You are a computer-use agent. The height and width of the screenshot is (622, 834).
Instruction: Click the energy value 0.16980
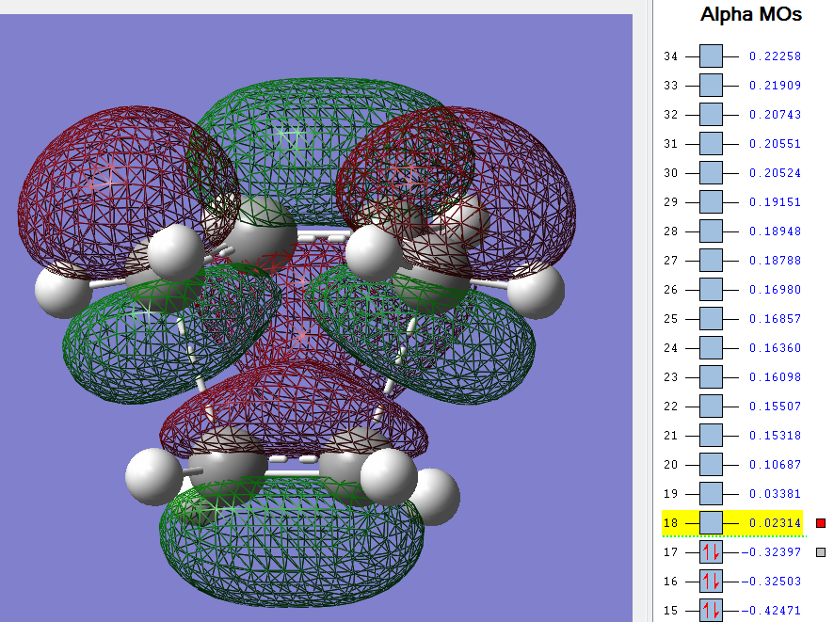775,290
